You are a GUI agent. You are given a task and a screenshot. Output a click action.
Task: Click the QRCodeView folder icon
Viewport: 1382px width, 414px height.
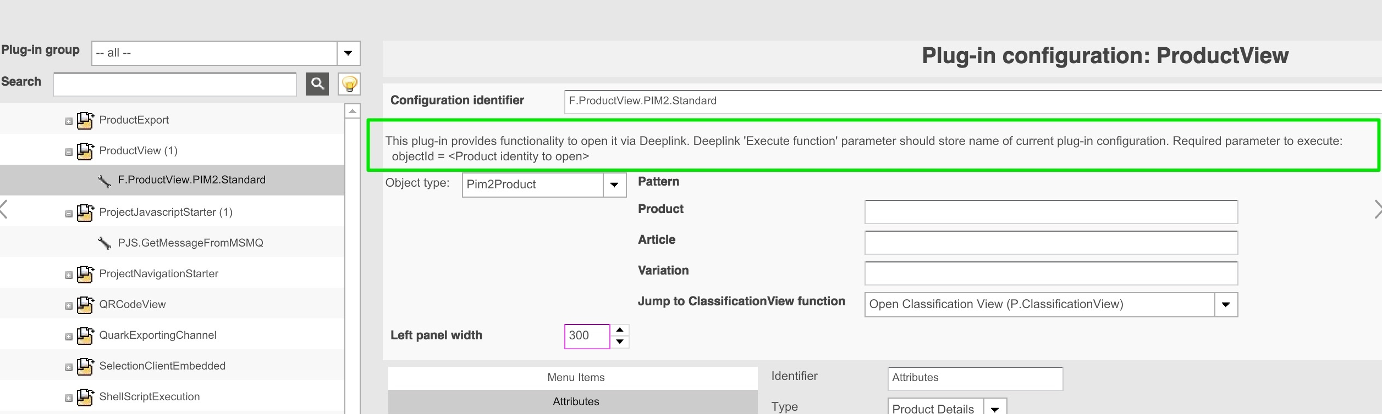[x=85, y=305]
